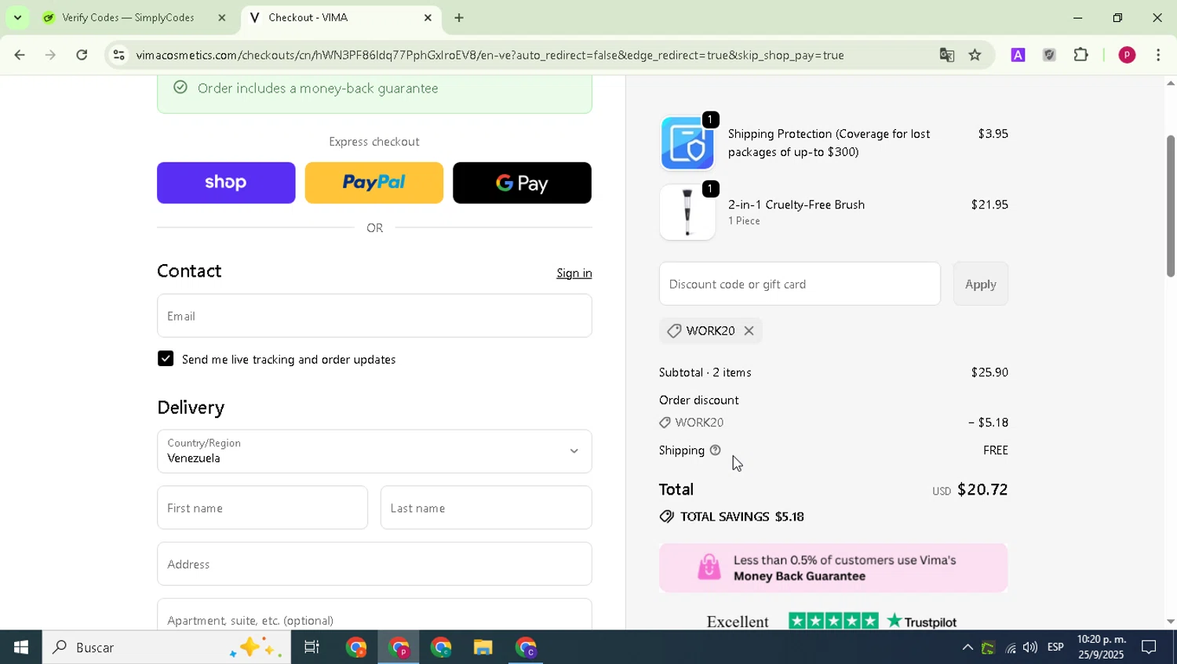Viewport: 1177px width, 664px height.
Task: Go forward to the next page
Action: point(50,55)
